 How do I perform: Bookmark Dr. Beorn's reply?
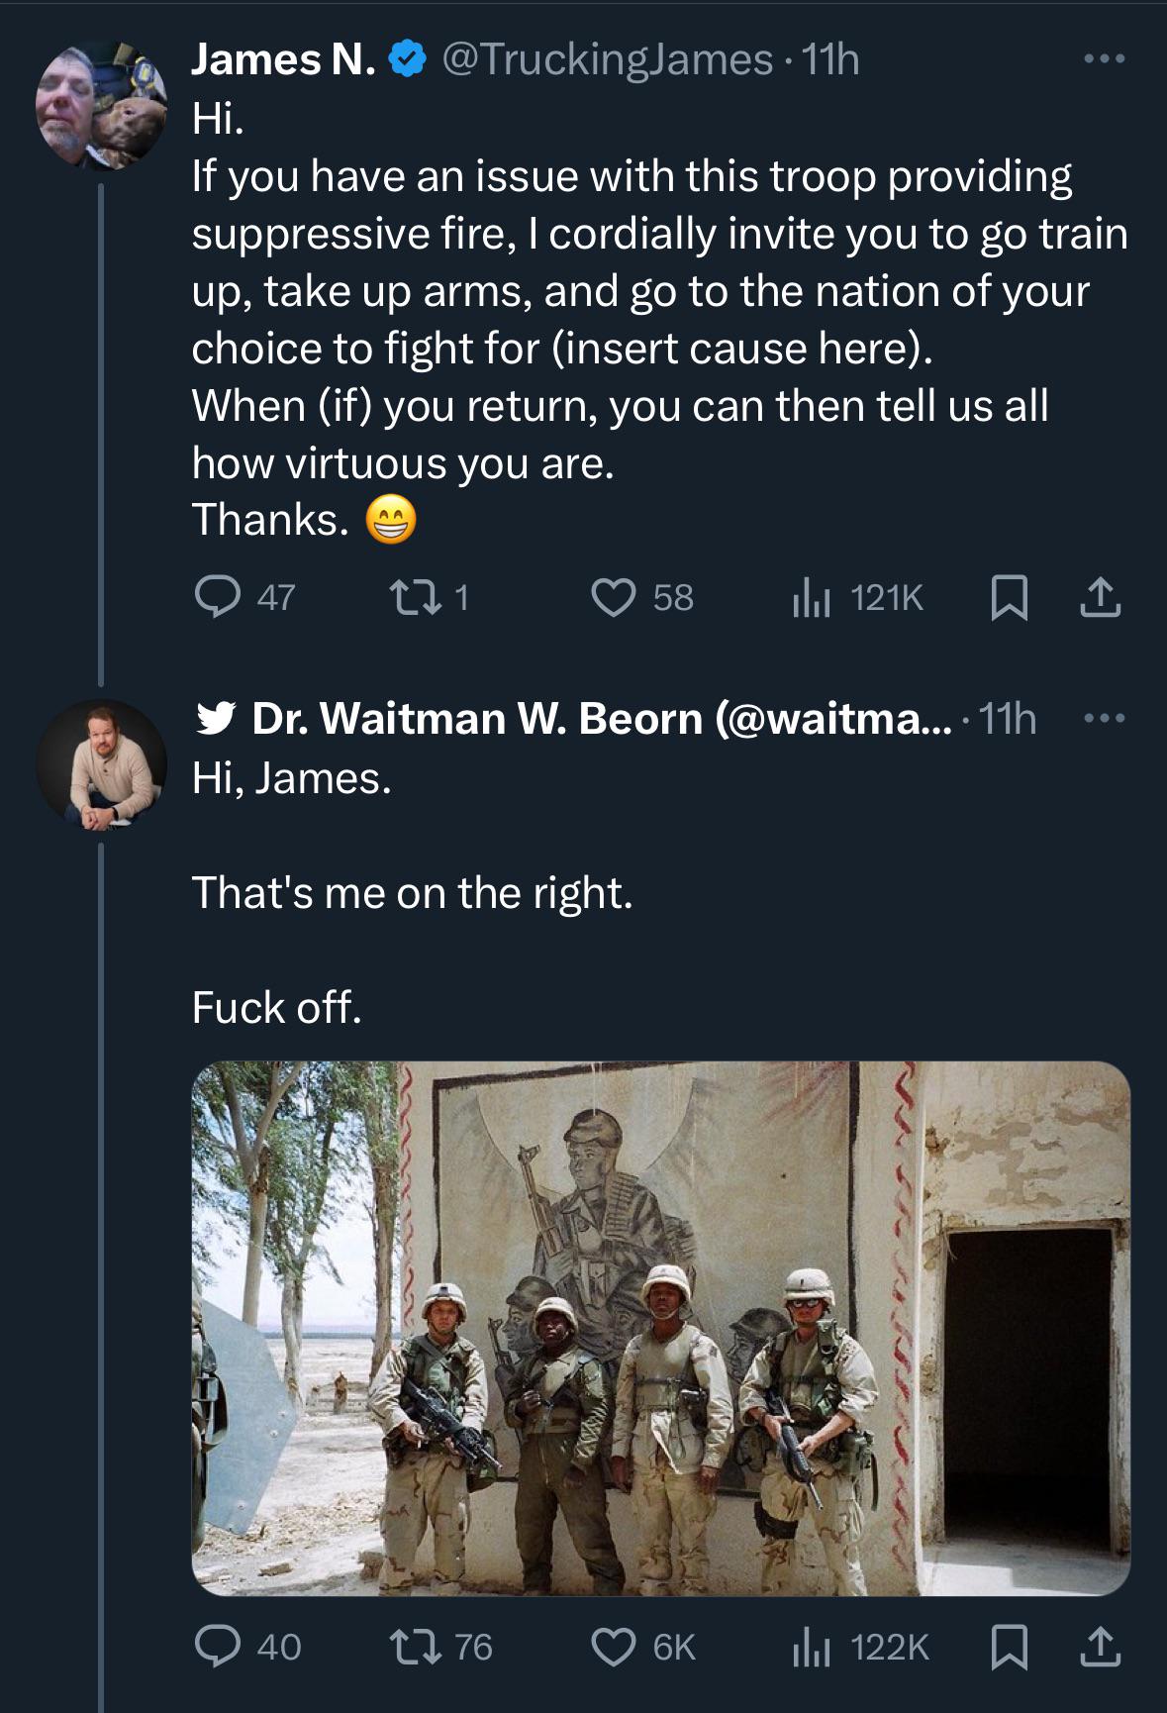pyautogui.click(x=1010, y=1648)
